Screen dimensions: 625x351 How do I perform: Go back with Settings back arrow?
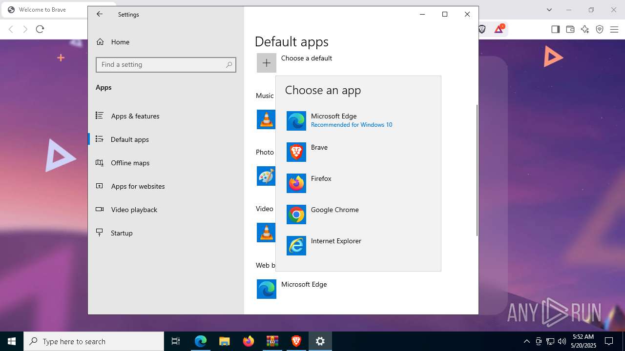click(x=100, y=14)
